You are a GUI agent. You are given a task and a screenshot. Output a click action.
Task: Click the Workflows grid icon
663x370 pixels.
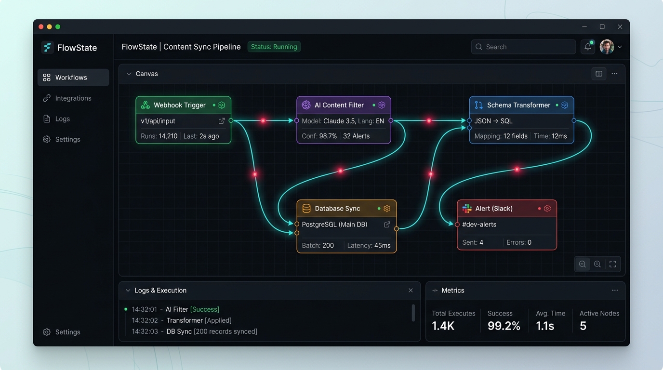tap(47, 78)
